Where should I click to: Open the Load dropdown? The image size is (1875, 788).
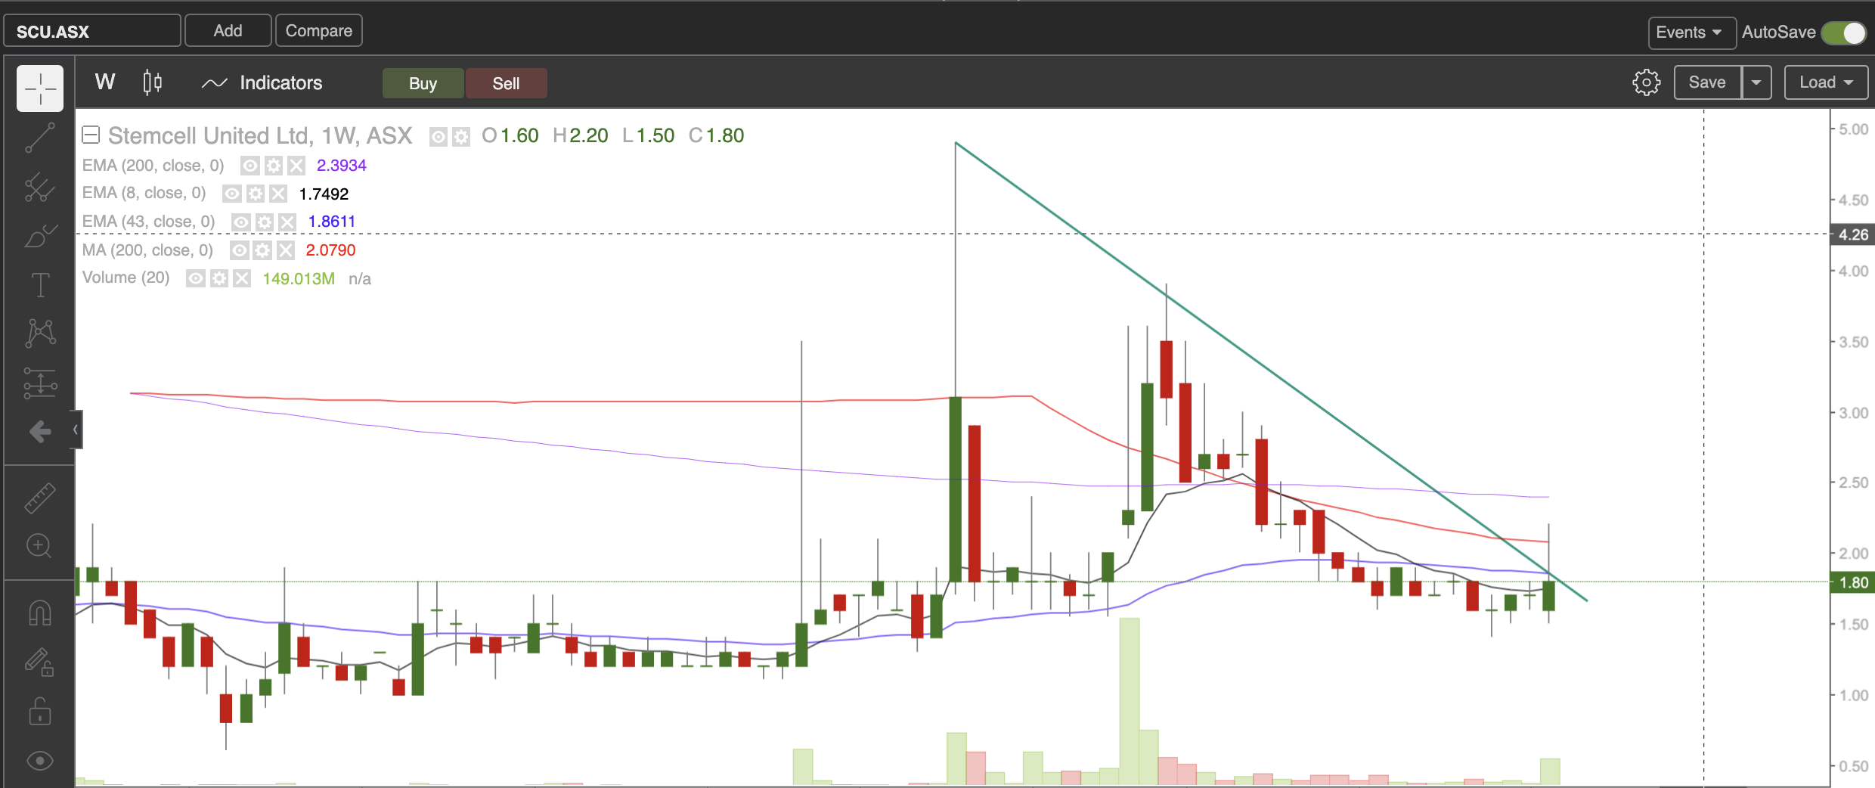(x=1825, y=82)
